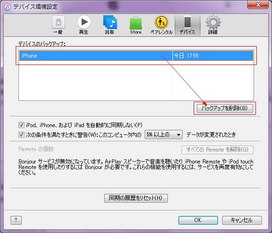Select the デバイス (Devices) preferences pane

(x=187, y=25)
